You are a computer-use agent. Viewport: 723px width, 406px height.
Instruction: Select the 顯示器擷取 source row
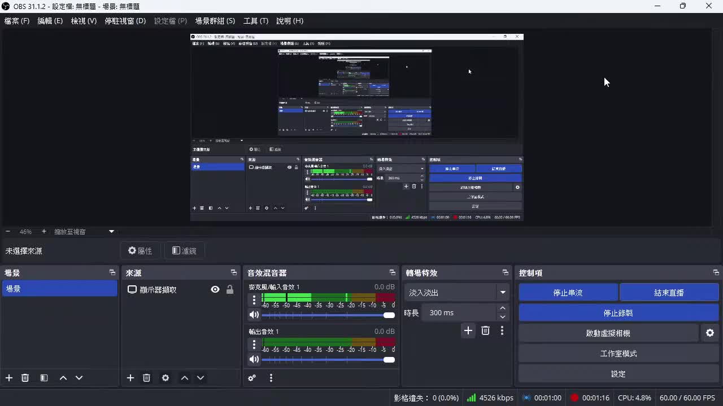181,289
